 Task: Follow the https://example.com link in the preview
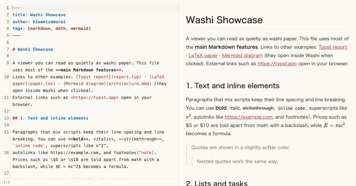pyautogui.click(x=249, y=117)
